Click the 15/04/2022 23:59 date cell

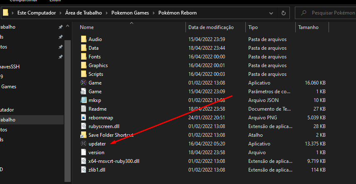tap(207, 39)
